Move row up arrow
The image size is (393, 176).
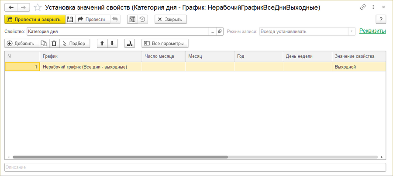(102, 43)
